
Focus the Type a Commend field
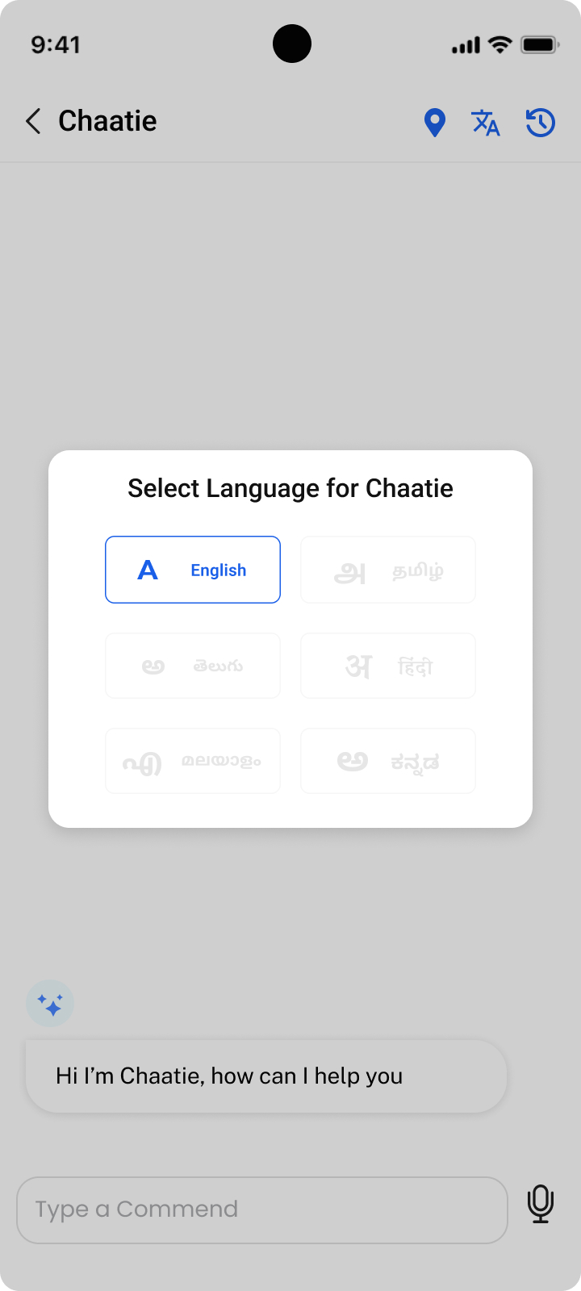(262, 1210)
